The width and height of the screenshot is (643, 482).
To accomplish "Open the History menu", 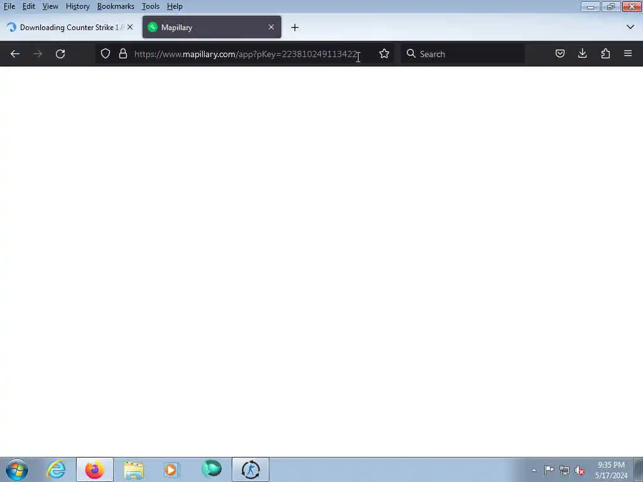I will 77,6.
